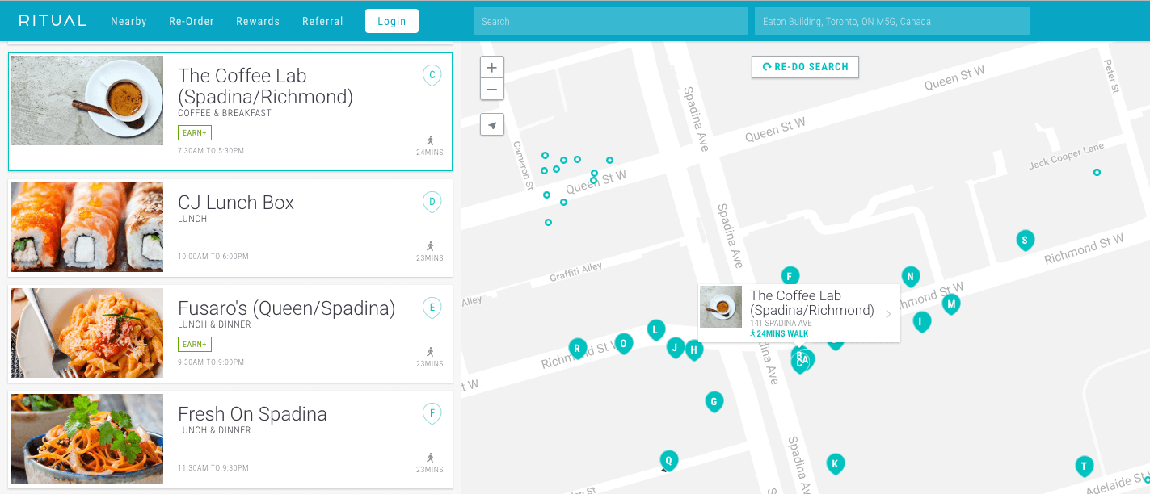Zoom out on the map
This screenshot has height=494, width=1150.
(x=492, y=89)
